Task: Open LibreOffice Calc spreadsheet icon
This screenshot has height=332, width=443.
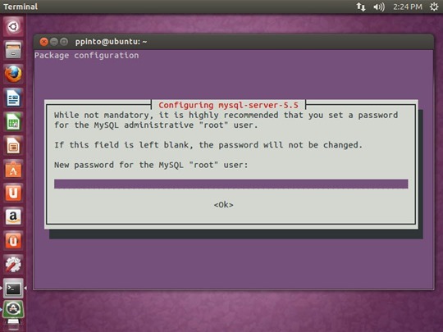Action: pos(13,121)
